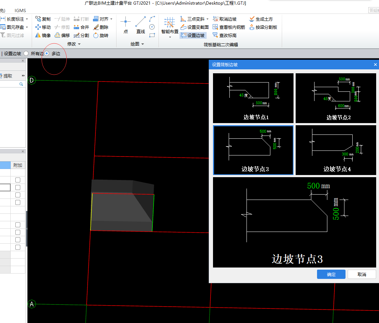Choose 边坡节点3 thumbnail
Viewport: 379px width, 323px height.
coord(253,150)
